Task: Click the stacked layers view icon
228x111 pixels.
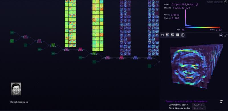Action: pyautogui.click(x=162, y=35)
